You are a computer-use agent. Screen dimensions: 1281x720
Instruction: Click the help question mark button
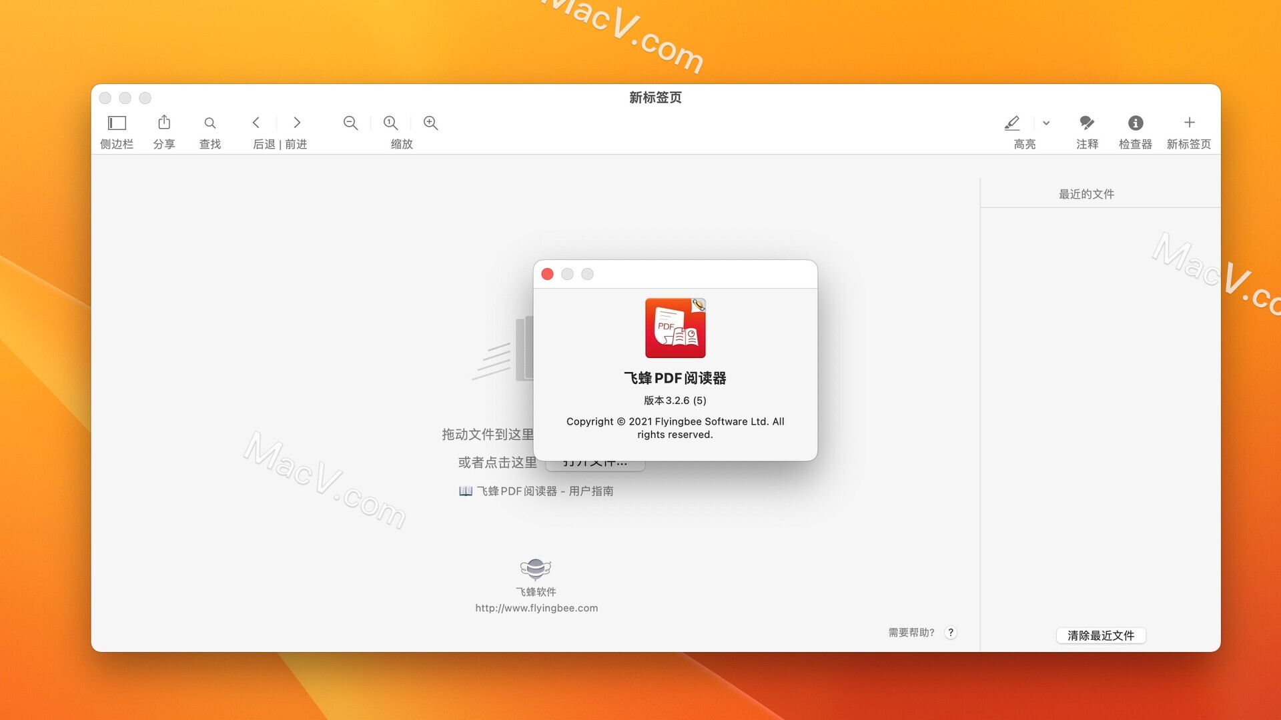(951, 632)
